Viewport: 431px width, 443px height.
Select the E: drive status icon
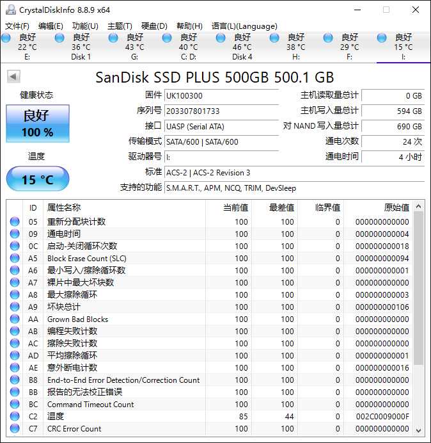[x=6, y=38]
